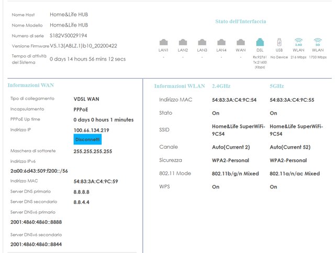This screenshot has width=336, height=253.
Task: Click the blue DSL status icon
Action: [x=260, y=42]
